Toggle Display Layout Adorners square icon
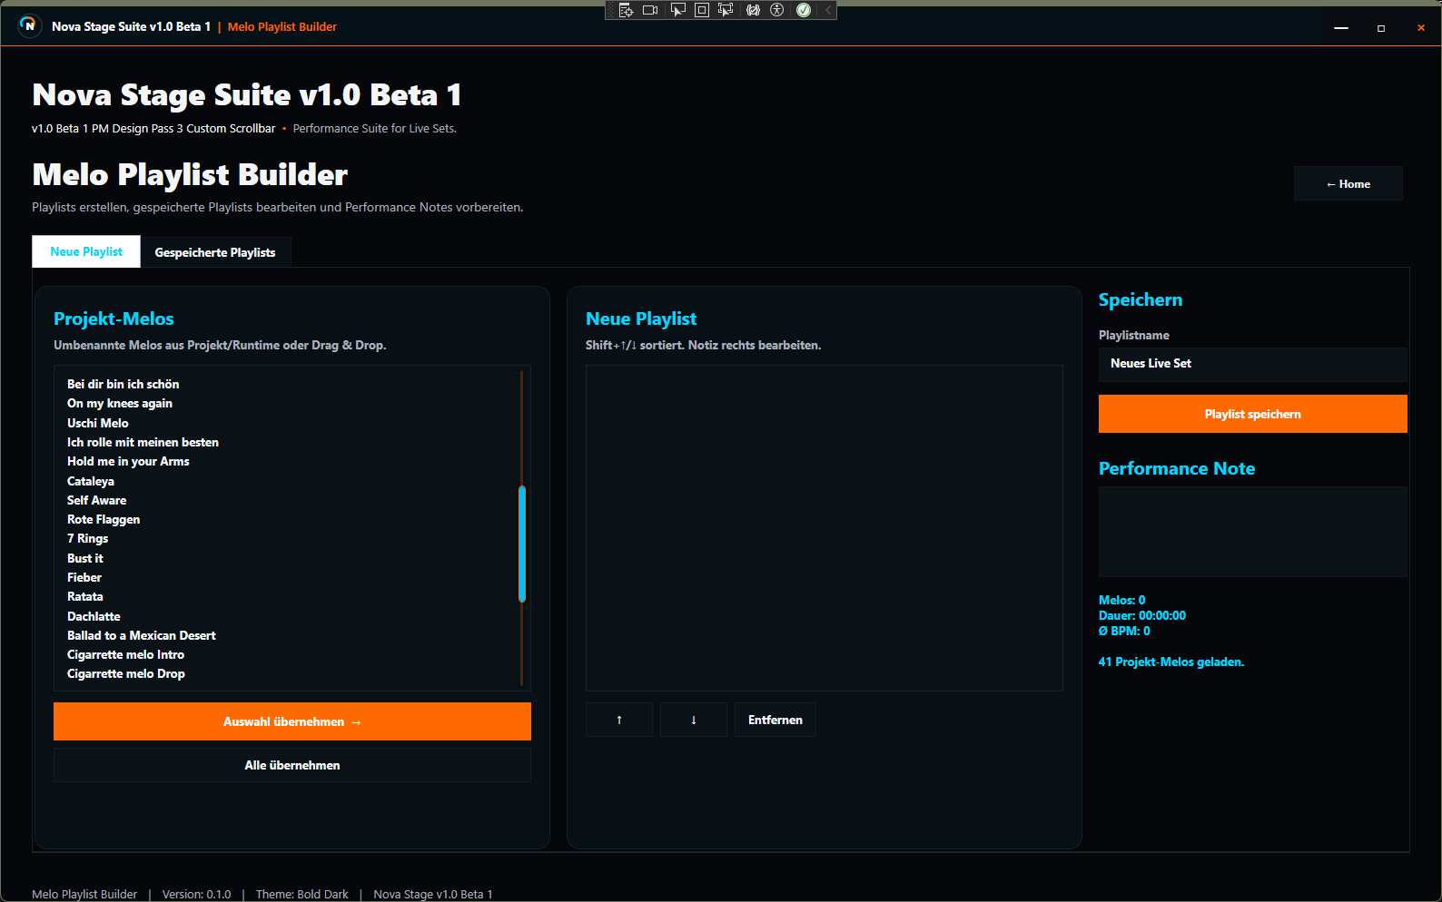The width and height of the screenshot is (1442, 902). [701, 10]
